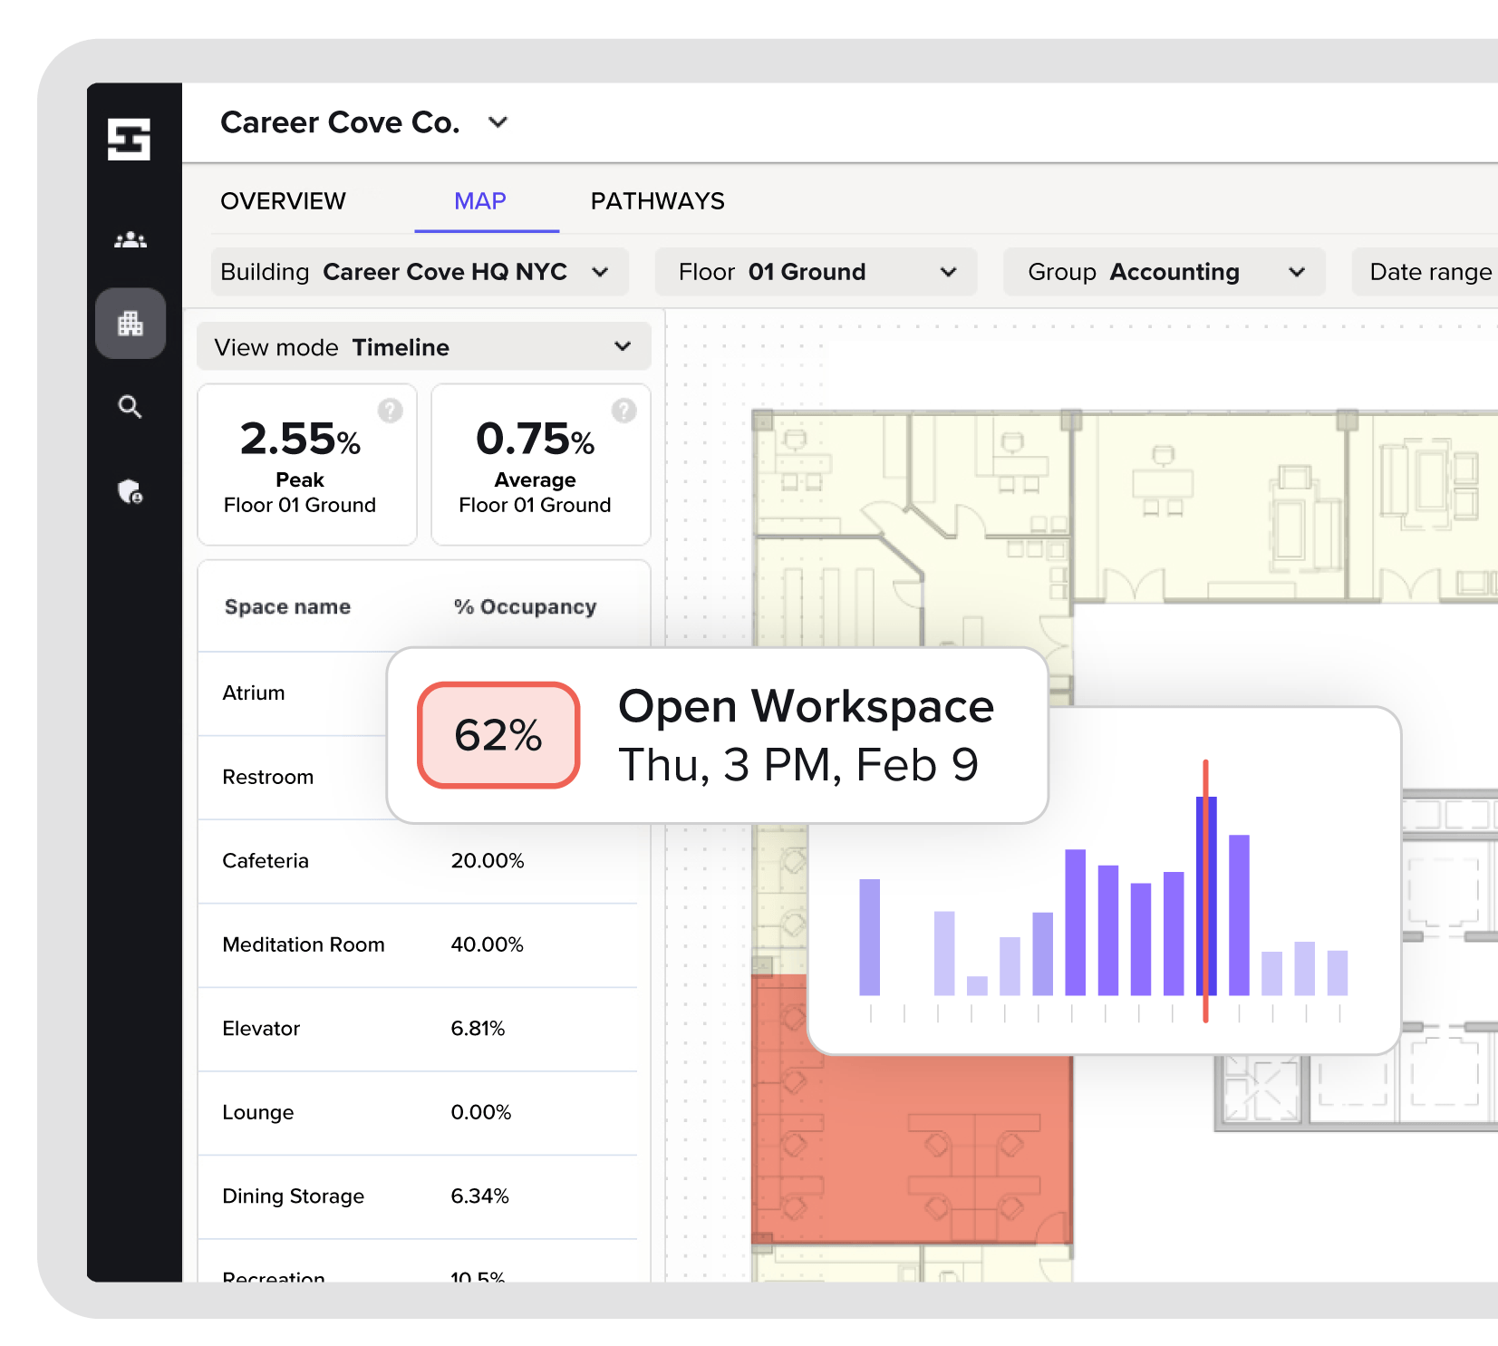The width and height of the screenshot is (1498, 1346).
Task: Open search magnifier icon in sidebar
Action: pos(130,407)
